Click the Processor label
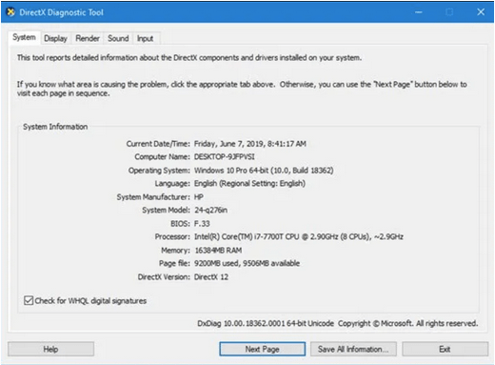495x365 pixels. coord(172,237)
